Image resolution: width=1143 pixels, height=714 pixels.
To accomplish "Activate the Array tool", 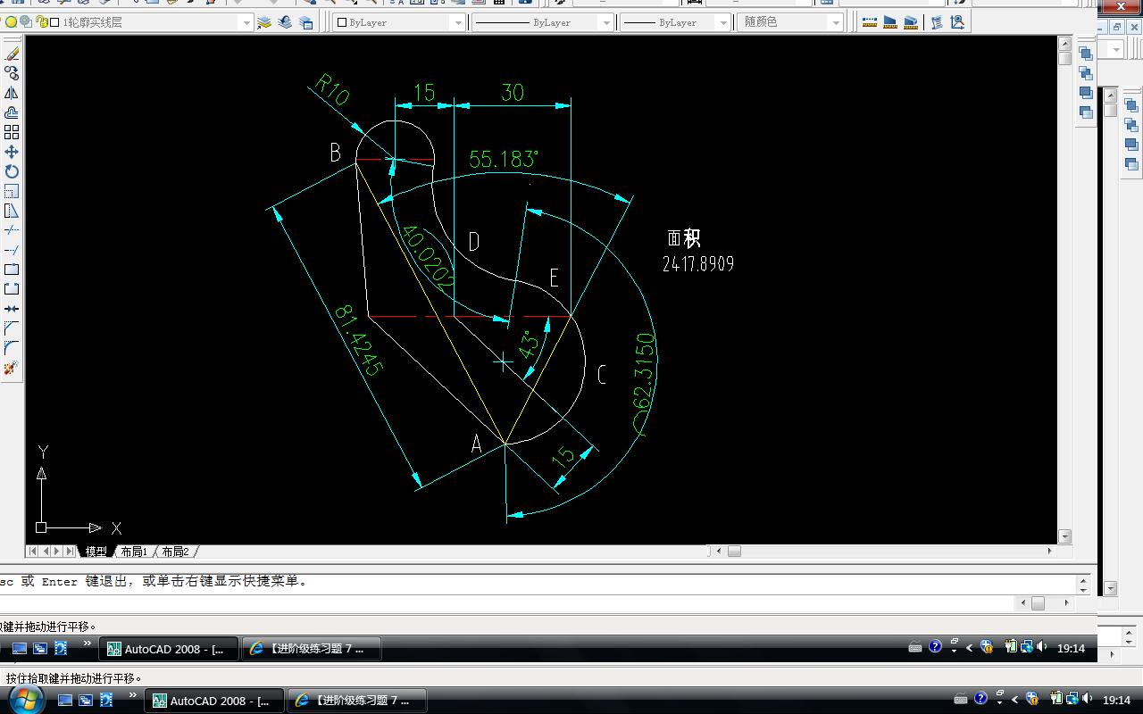I will [12, 132].
